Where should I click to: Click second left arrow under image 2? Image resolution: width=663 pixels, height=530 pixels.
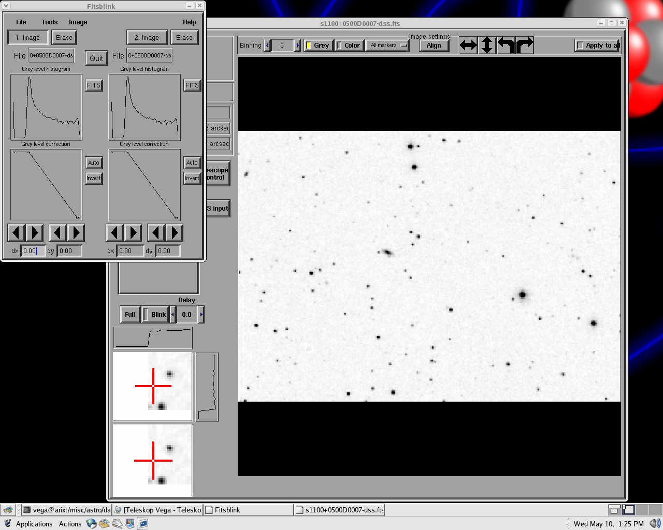tap(156, 233)
